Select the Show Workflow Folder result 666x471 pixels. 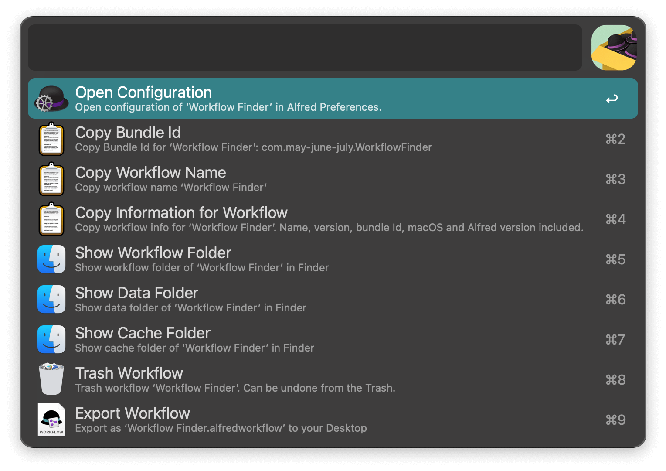333,259
